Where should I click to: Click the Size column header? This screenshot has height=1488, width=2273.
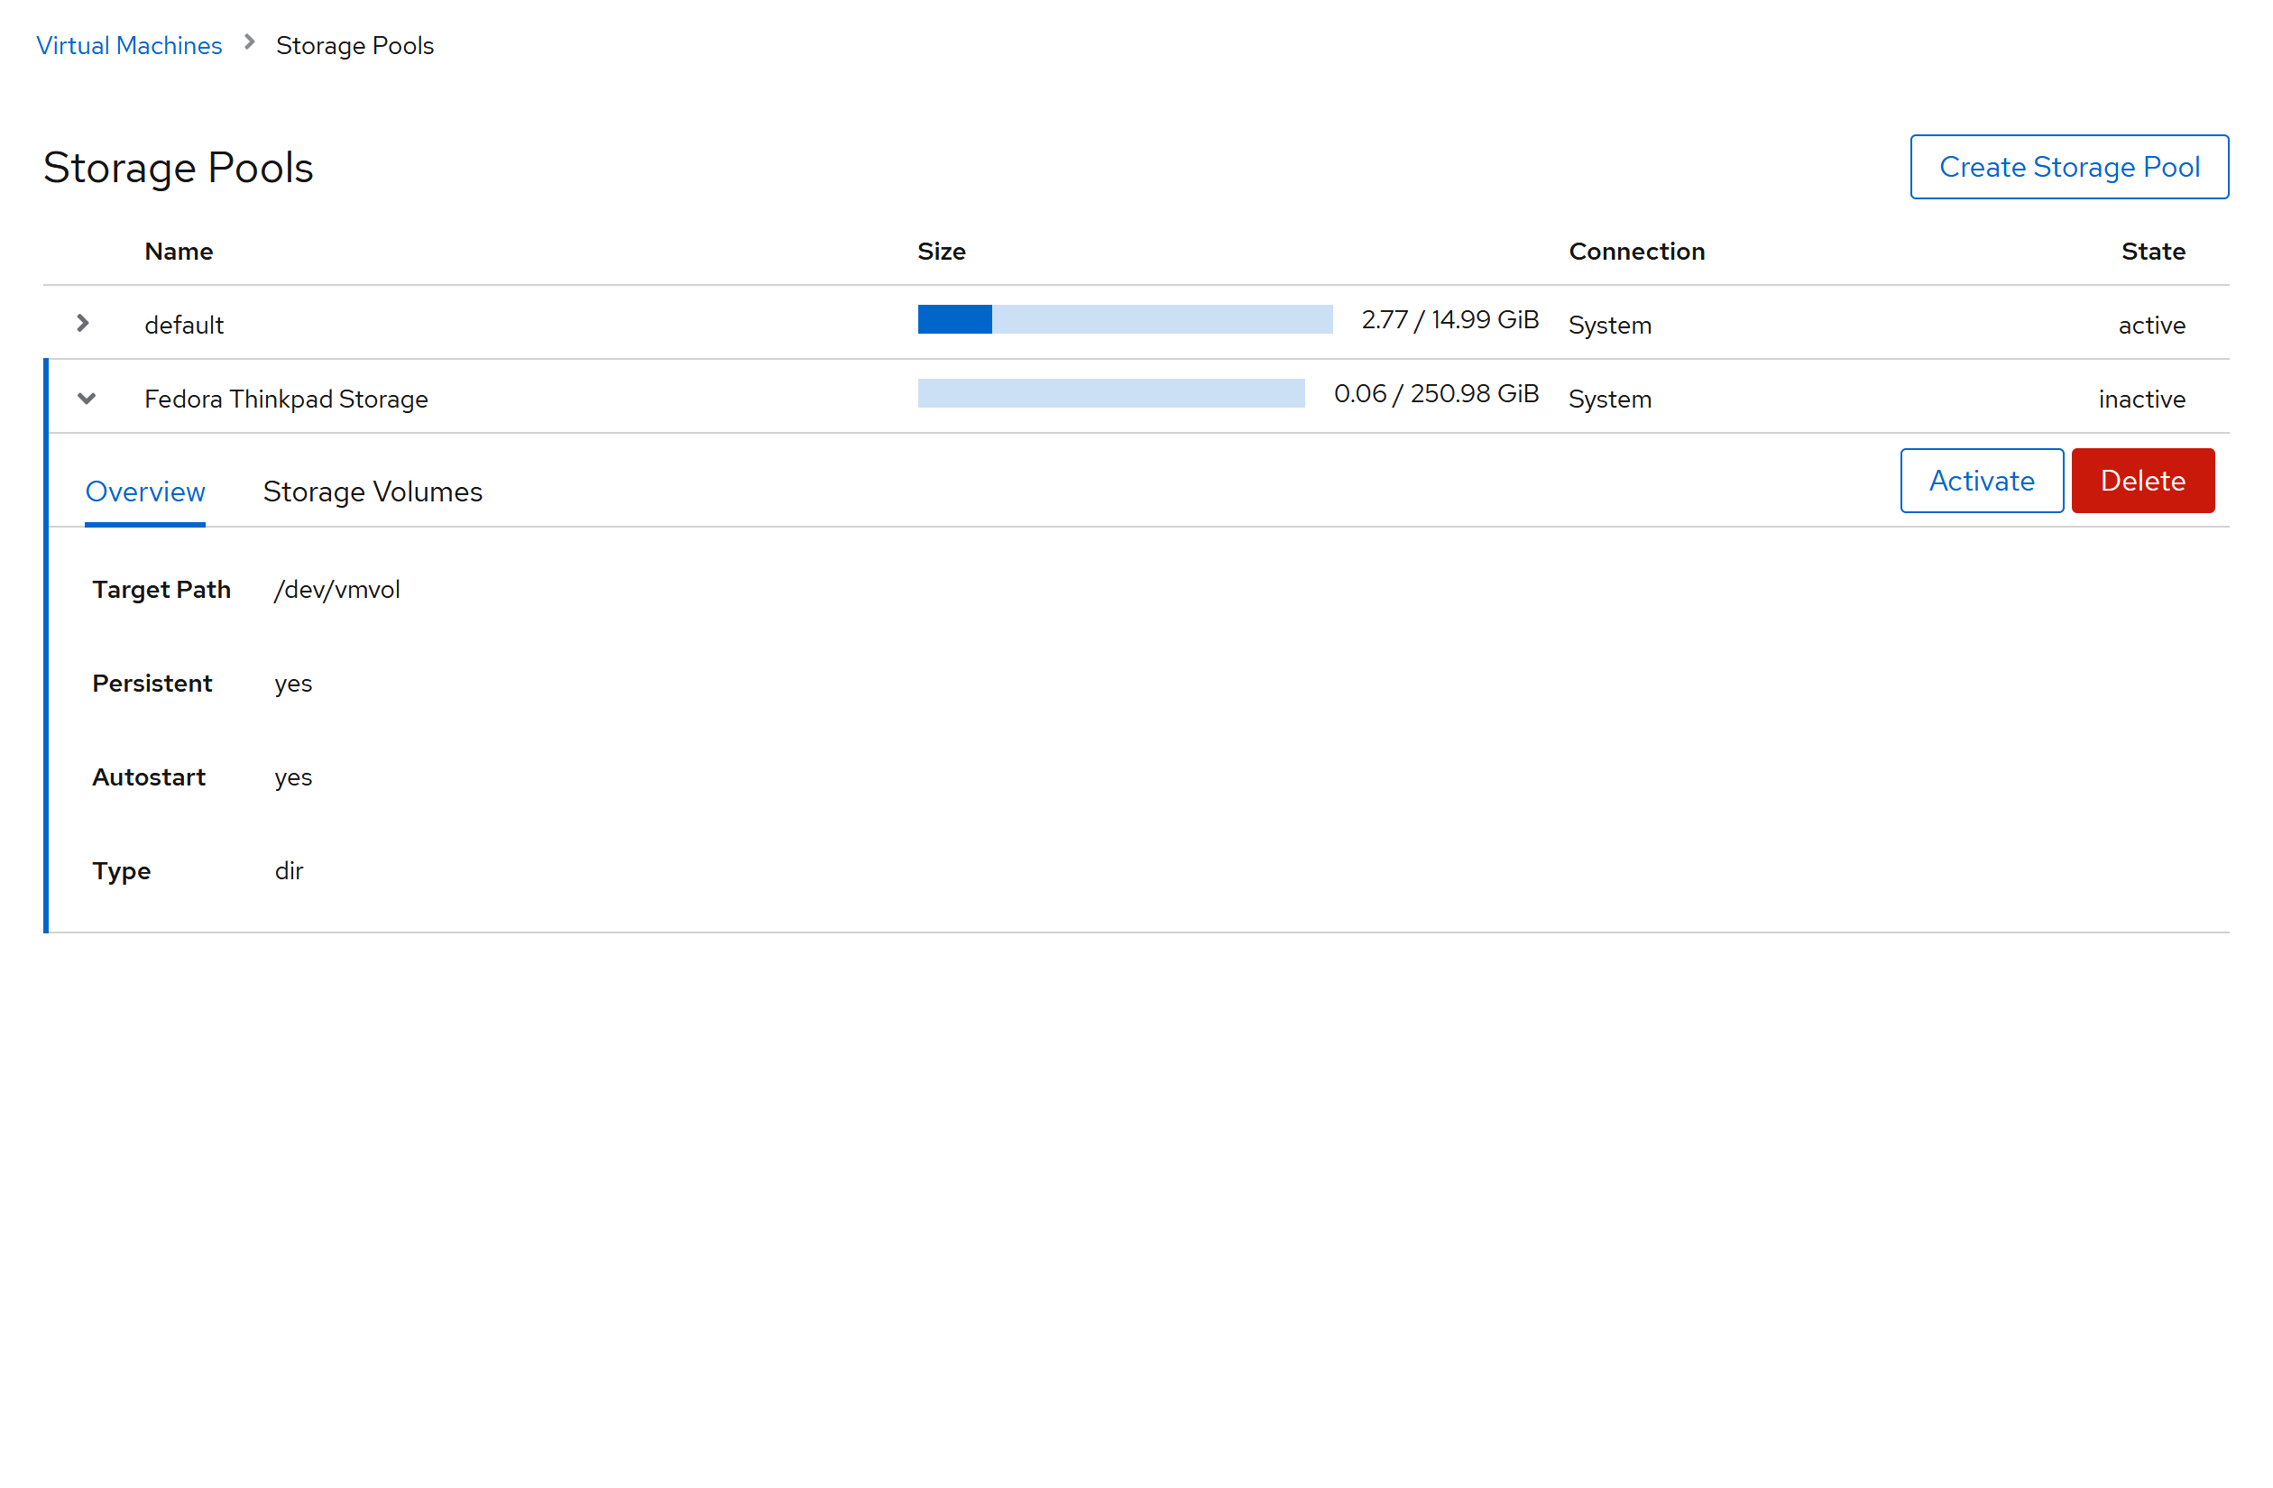click(x=941, y=252)
